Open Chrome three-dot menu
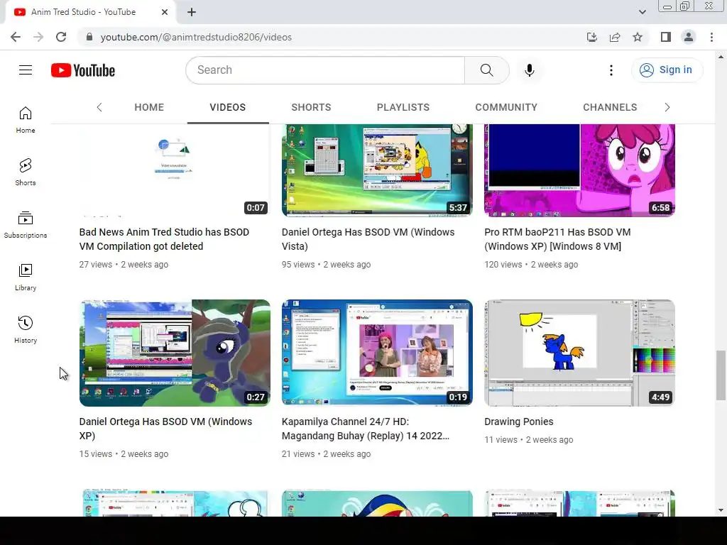Viewport: 727px width, 545px height. pos(711,37)
